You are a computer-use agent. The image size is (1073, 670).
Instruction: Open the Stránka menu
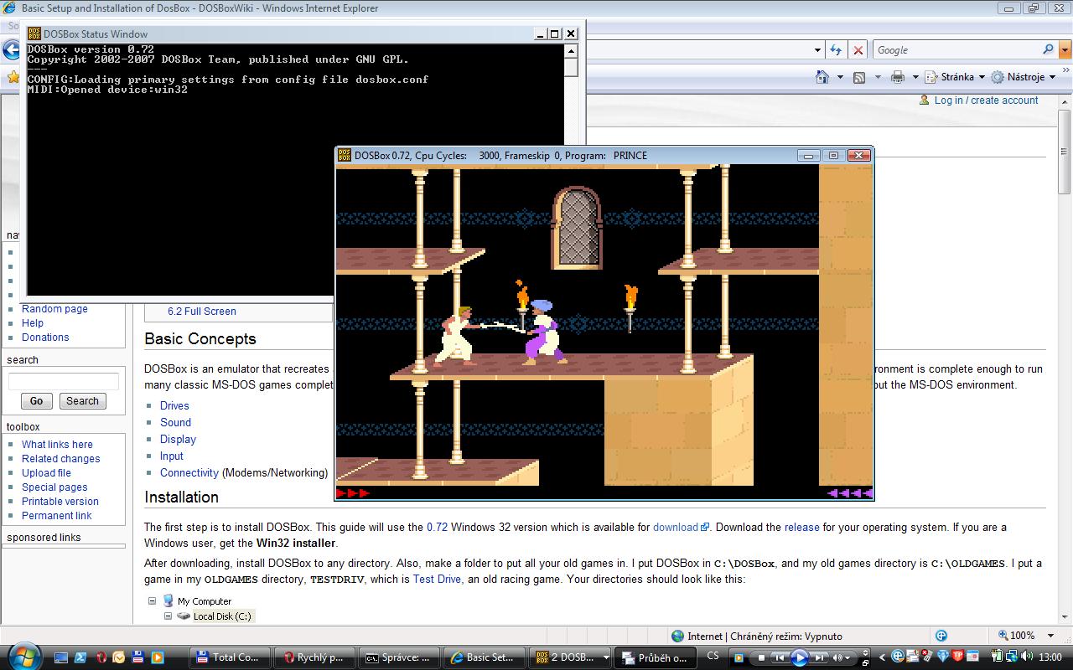pyautogui.click(x=956, y=77)
